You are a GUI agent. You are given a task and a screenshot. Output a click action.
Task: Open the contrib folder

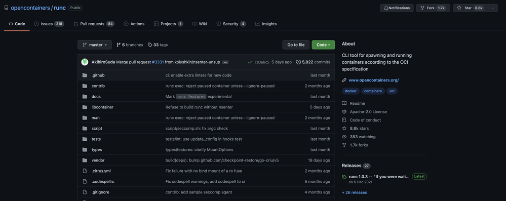point(98,86)
